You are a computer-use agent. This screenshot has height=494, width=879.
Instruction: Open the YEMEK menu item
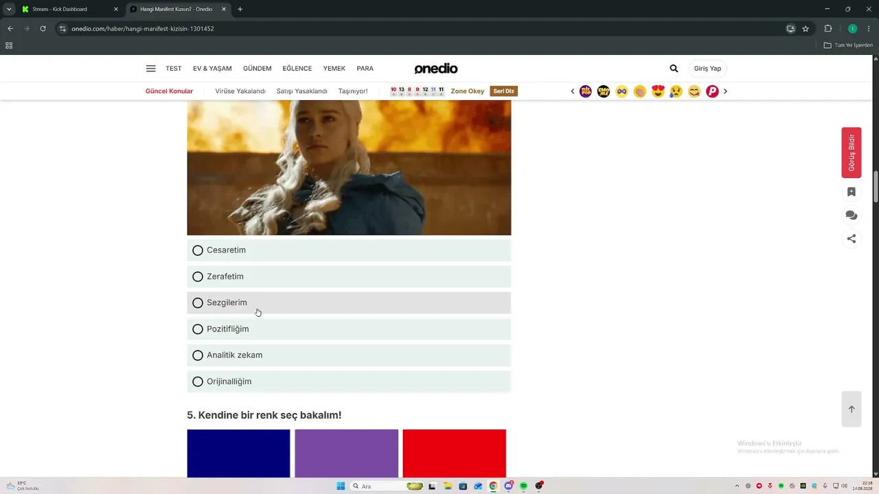click(334, 69)
